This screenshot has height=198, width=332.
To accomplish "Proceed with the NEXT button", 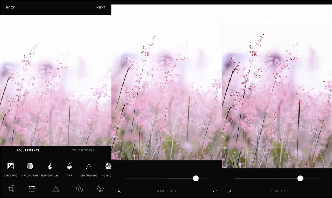I will tap(101, 7).
